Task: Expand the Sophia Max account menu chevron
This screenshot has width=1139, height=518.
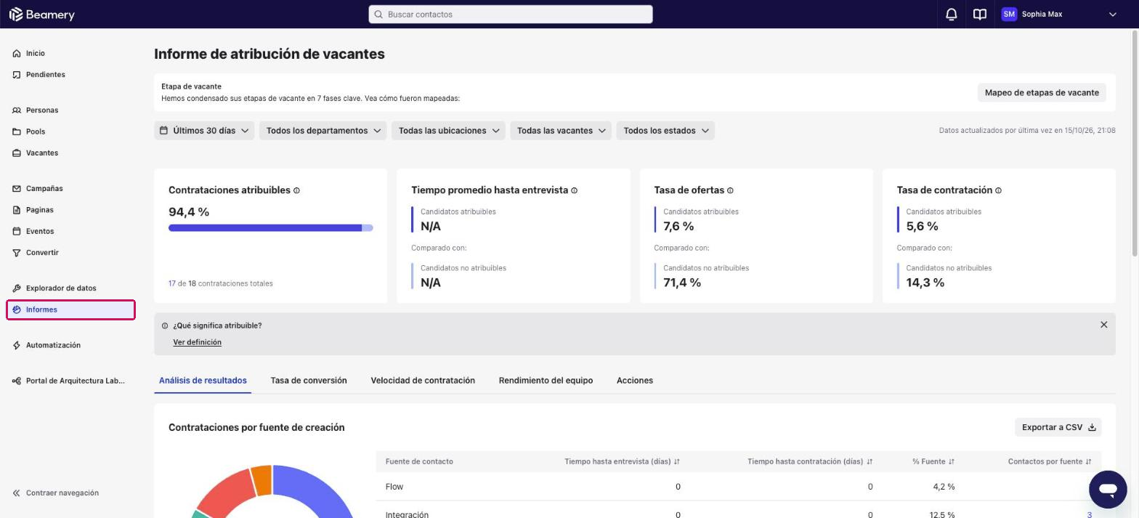Action: [x=1112, y=14]
